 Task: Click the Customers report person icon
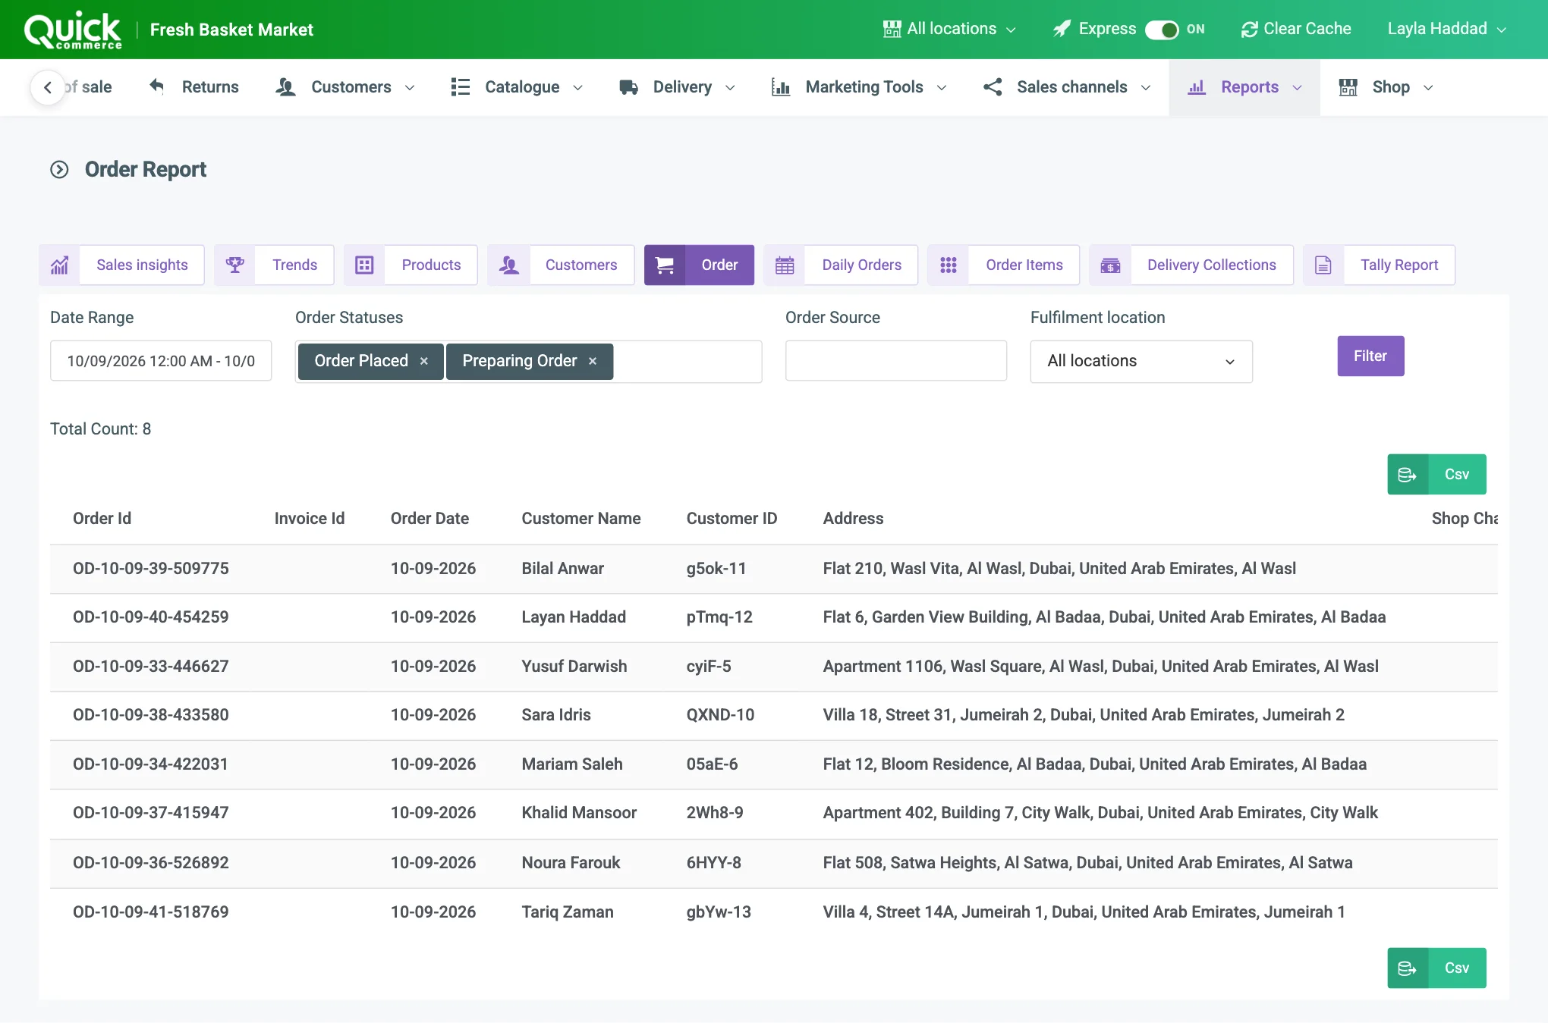click(509, 265)
